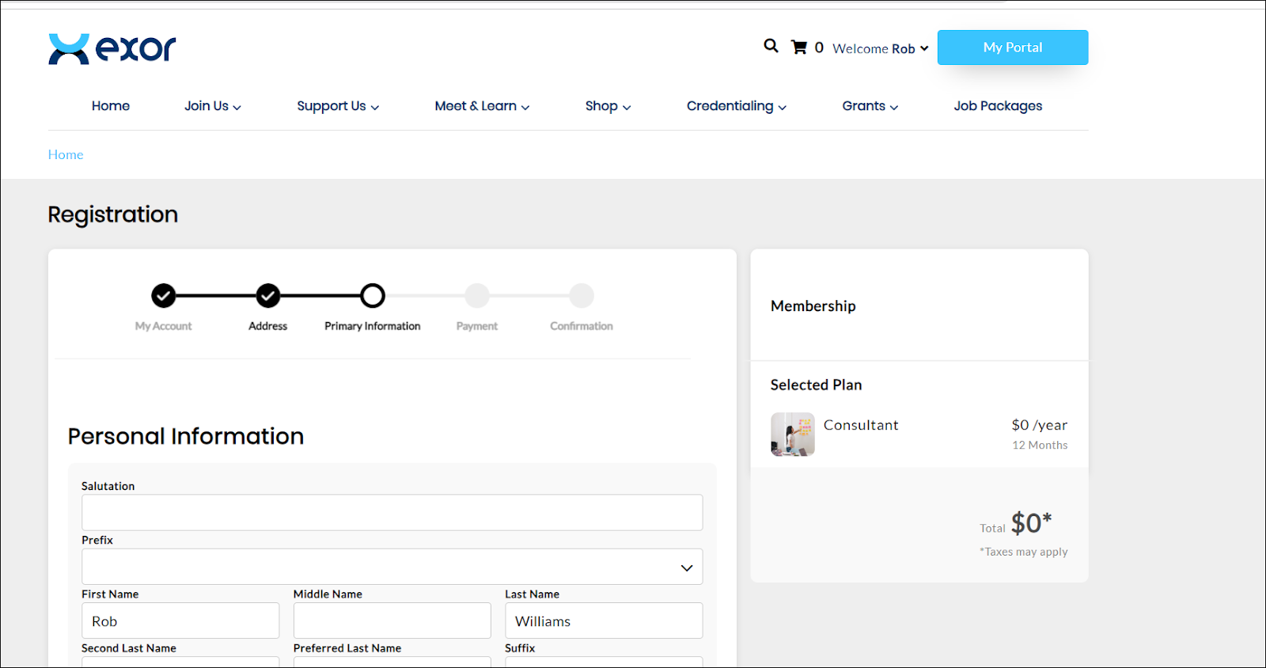Screen dimensions: 1266x668
Task: Click the Home breadcrumb link
Action: pos(66,155)
